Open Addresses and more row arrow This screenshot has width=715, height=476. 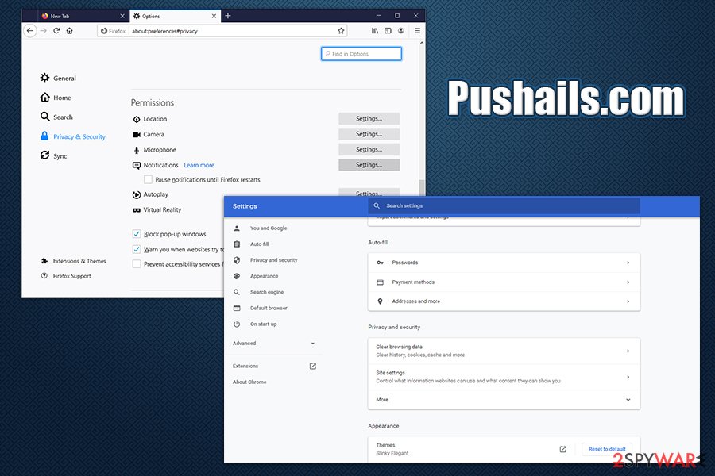pyautogui.click(x=628, y=301)
